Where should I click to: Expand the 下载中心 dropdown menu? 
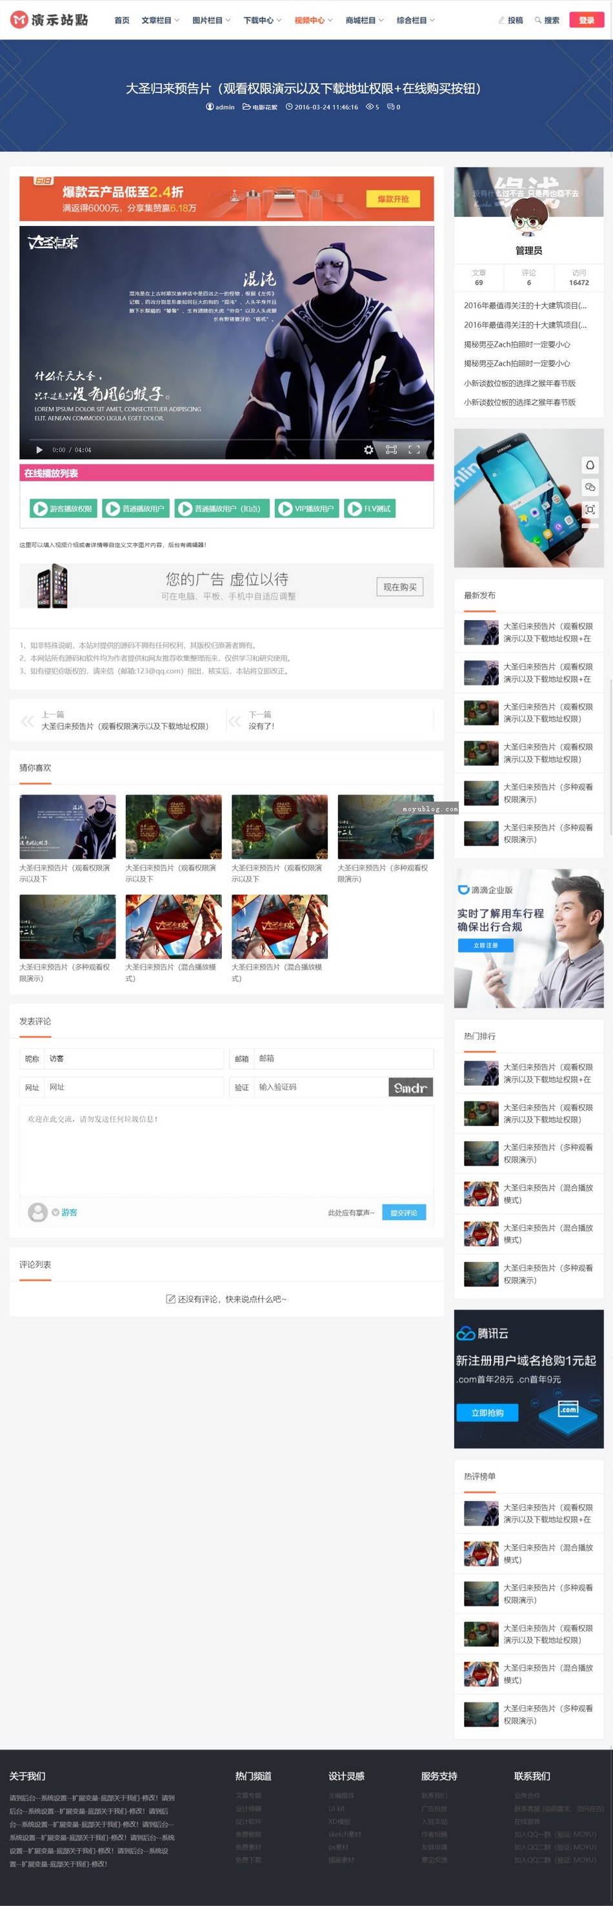tap(263, 20)
